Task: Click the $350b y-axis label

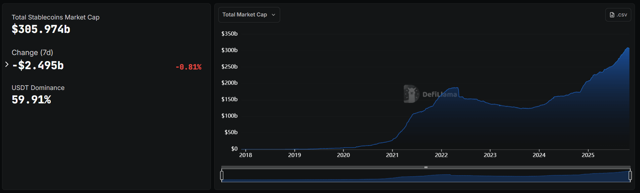Action: [229, 34]
